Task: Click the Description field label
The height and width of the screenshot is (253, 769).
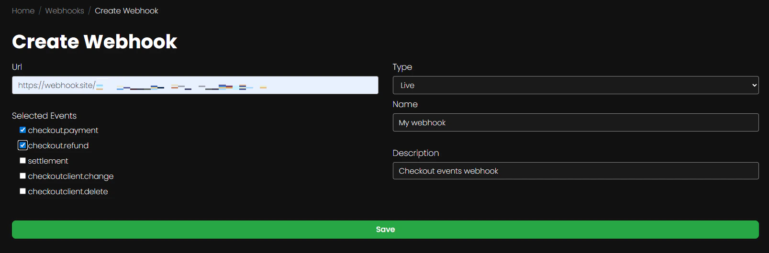Action: tap(416, 153)
